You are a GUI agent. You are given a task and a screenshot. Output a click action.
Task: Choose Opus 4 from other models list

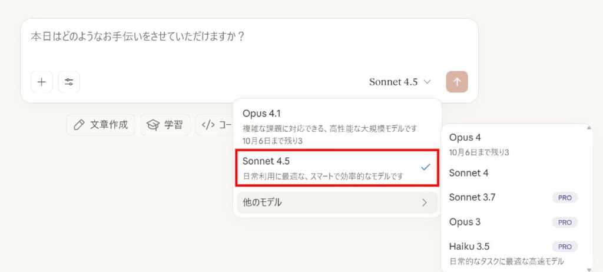513,144
